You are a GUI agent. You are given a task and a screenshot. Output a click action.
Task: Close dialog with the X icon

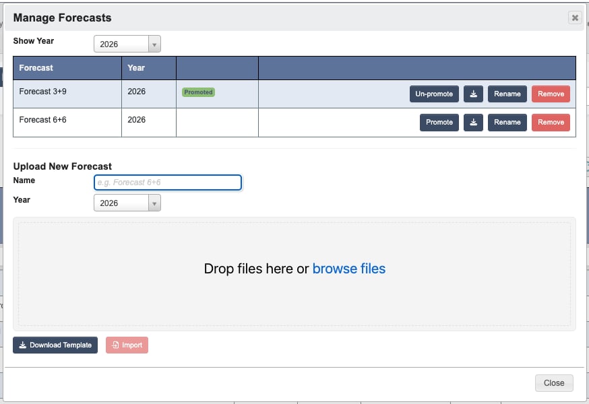[575, 18]
